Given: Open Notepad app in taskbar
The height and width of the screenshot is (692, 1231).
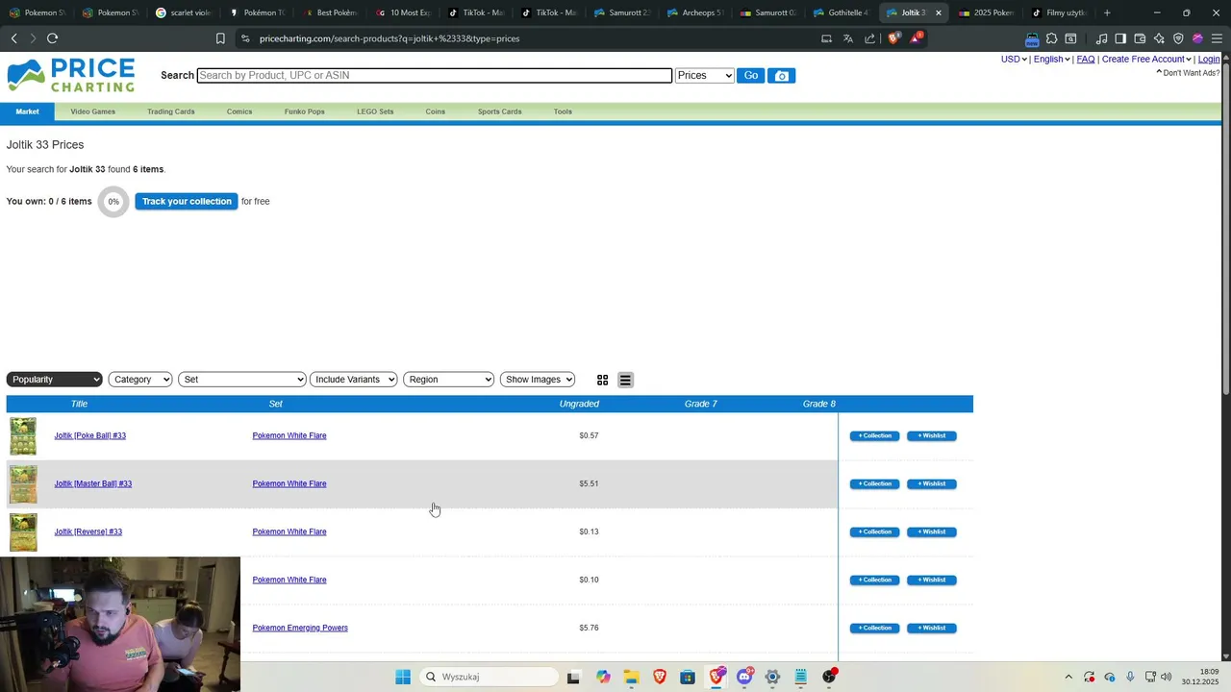Looking at the screenshot, I should [800, 677].
